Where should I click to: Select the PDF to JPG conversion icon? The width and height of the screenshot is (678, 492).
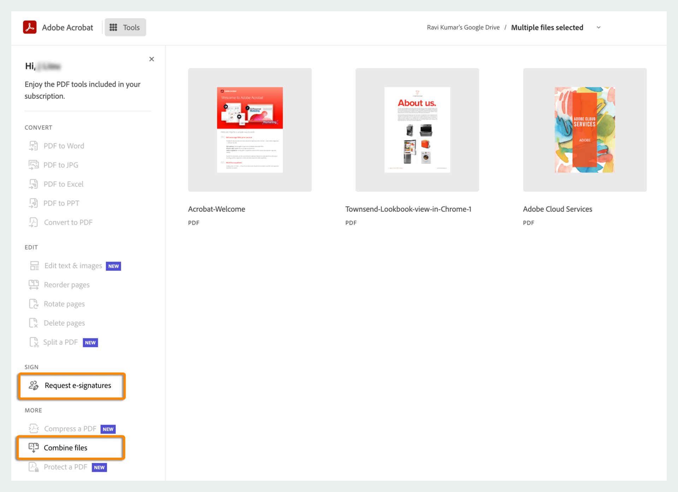33,164
